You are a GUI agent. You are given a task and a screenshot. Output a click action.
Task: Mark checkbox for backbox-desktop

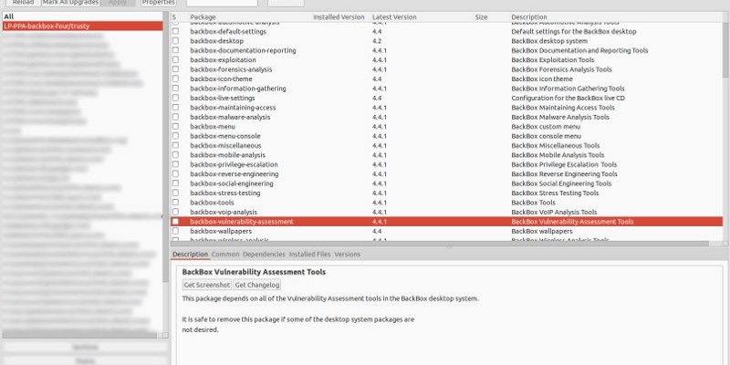(175, 41)
